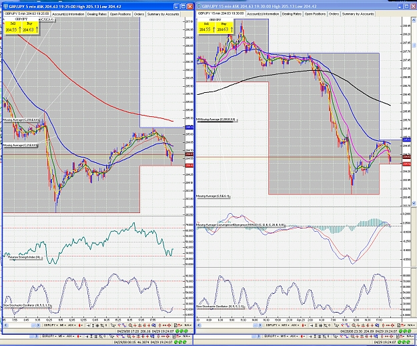This screenshot has height=346, width=417.
Task: Pick the red trend line tool in 15 min toolbar
Action: 342,325
